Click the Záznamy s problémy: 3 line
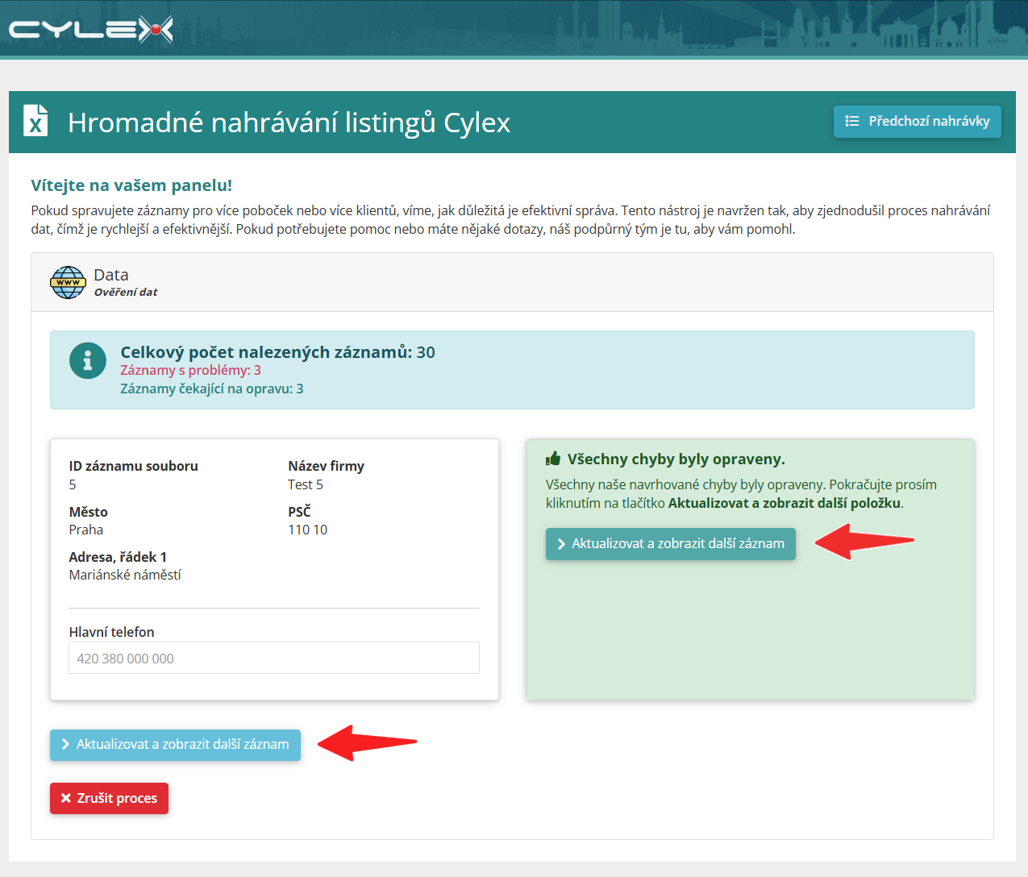Image resolution: width=1028 pixels, height=877 pixels. pos(191,370)
